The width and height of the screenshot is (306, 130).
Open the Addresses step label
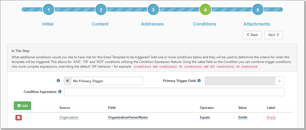tap(152, 24)
